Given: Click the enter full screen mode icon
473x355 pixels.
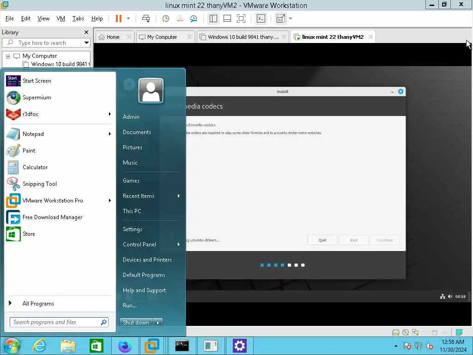Looking at the screenshot, I should (241, 18).
